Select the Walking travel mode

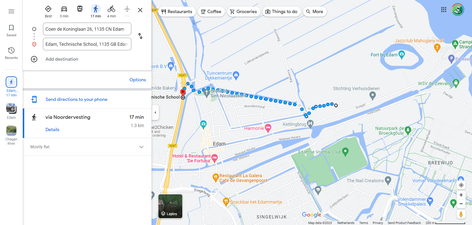tap(96, 12)
